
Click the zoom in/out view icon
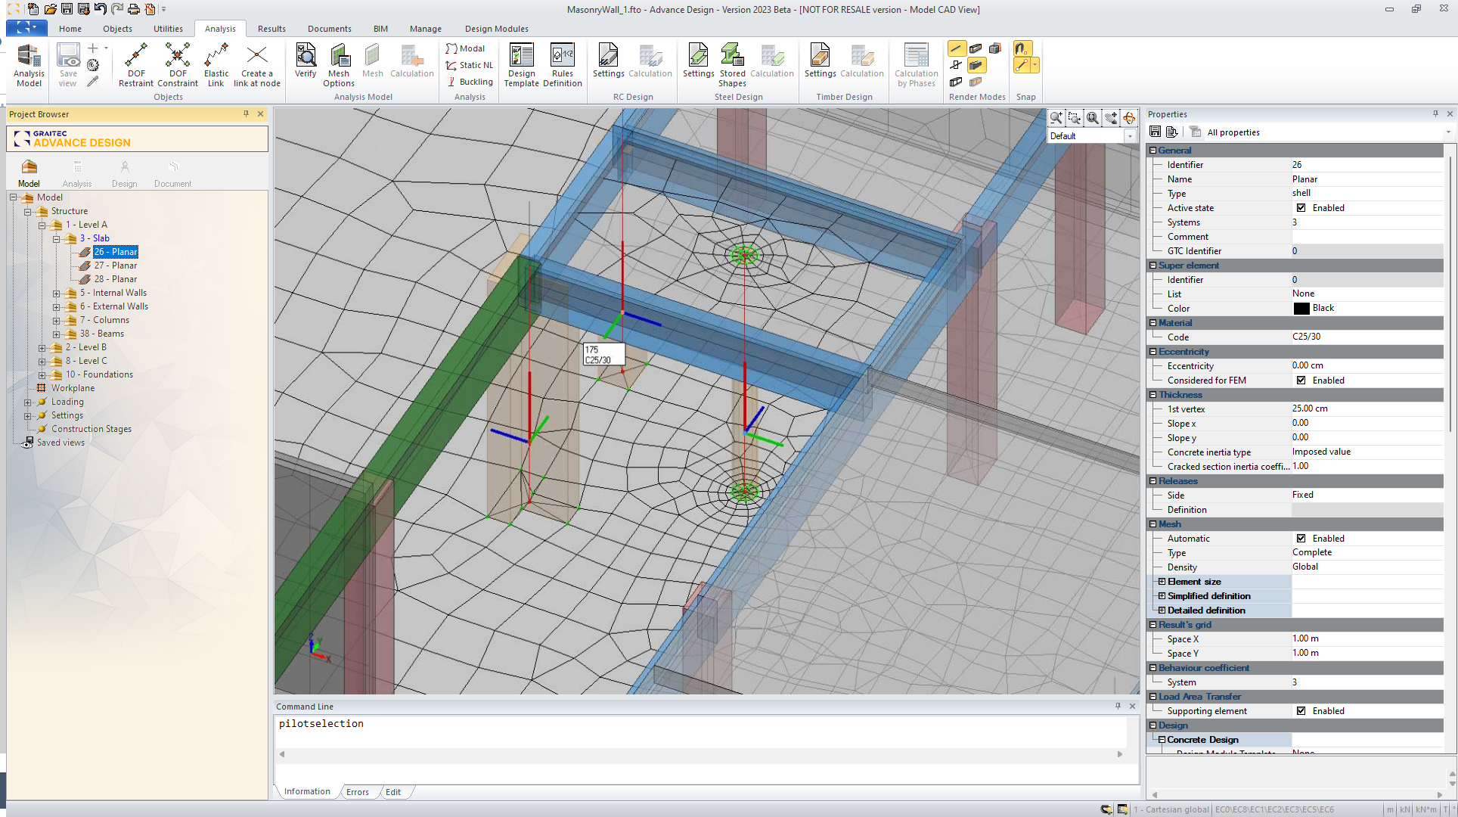click(1056, 118)
